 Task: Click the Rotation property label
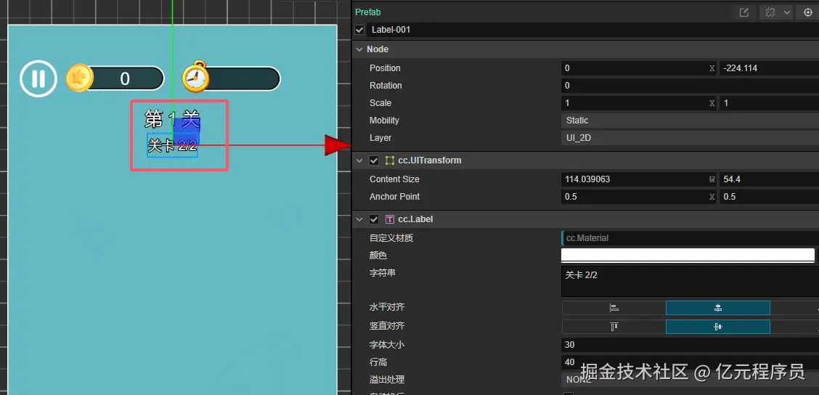(x=386, y=86)
